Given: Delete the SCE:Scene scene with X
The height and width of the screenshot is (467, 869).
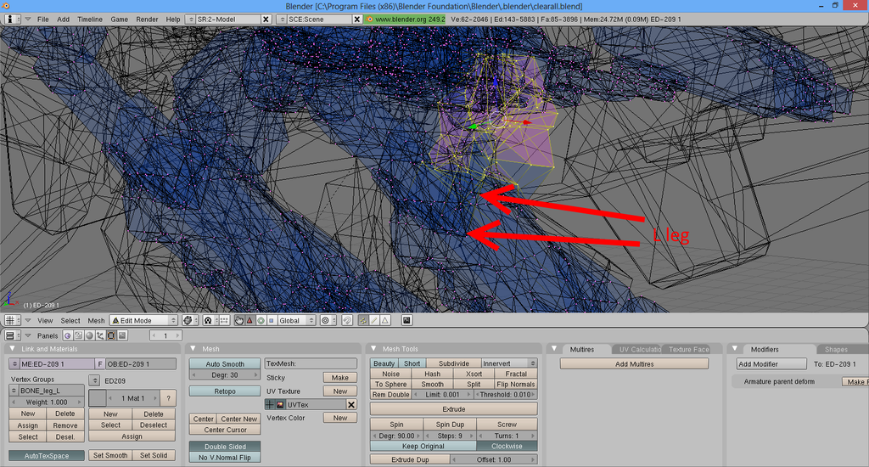Looking at the screenshot, I should [357, 19].
